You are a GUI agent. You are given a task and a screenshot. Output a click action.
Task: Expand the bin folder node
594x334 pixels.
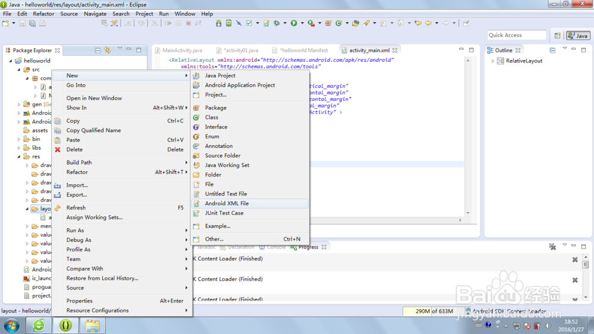click(x=19, y=139)
